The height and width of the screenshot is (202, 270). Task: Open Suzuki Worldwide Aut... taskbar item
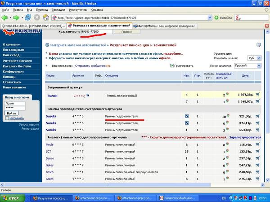(x=179, y=198)
